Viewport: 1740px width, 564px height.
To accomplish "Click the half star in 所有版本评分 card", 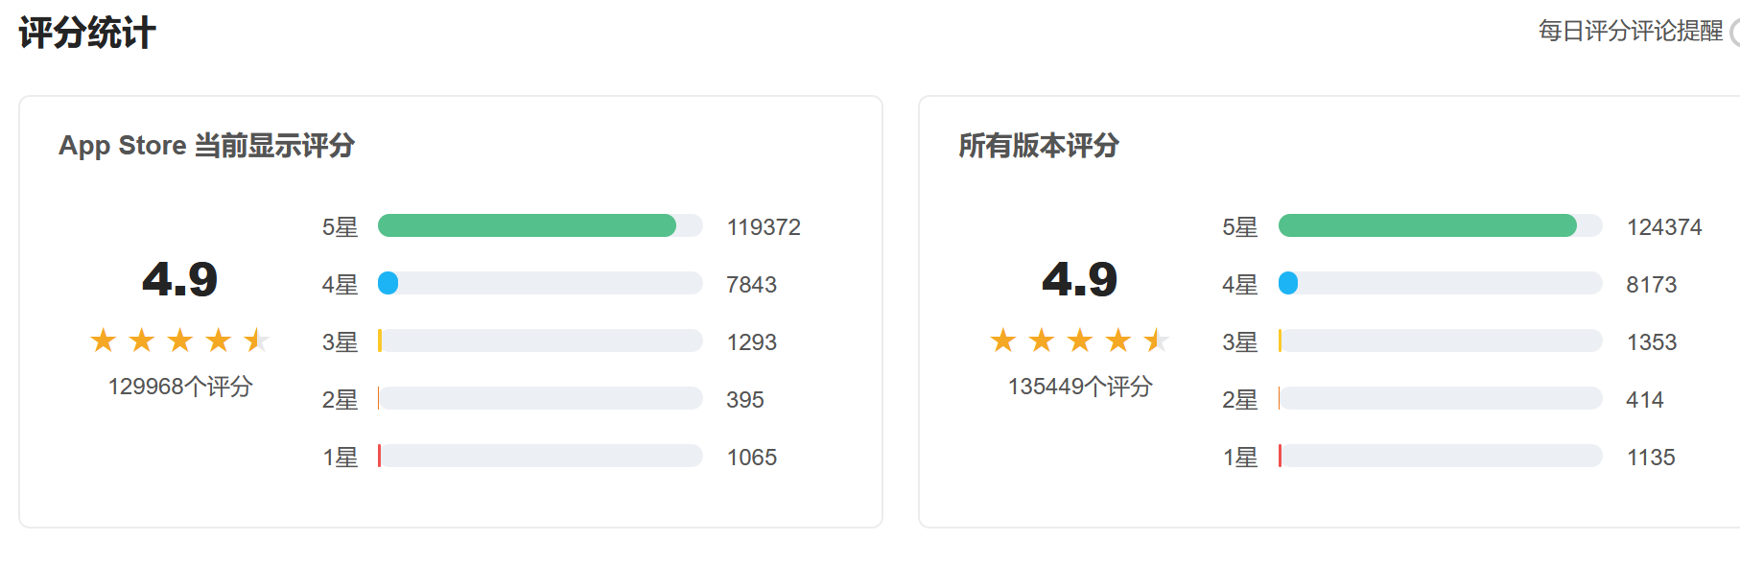I will coord(1156,341).
